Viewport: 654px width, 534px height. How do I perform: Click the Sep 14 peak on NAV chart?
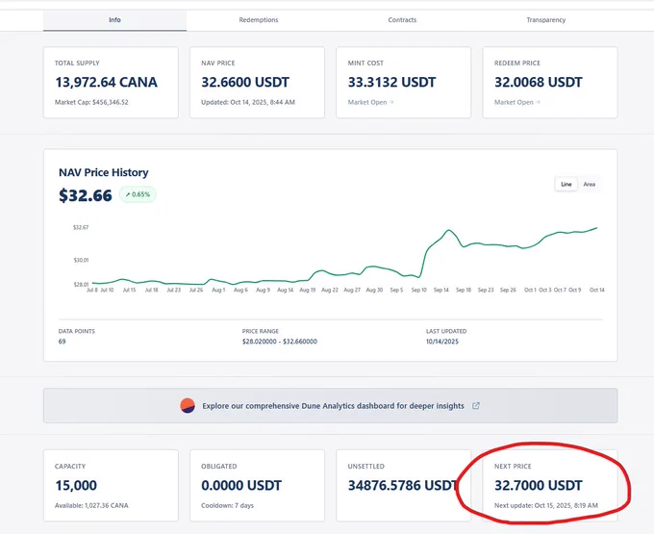[x=449, y=230]
